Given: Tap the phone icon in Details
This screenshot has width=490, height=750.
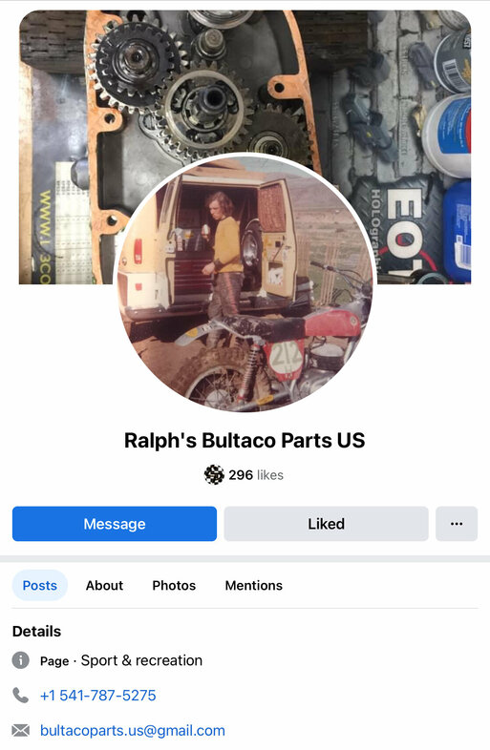Looking at the screenshot, I should [21, 695].
